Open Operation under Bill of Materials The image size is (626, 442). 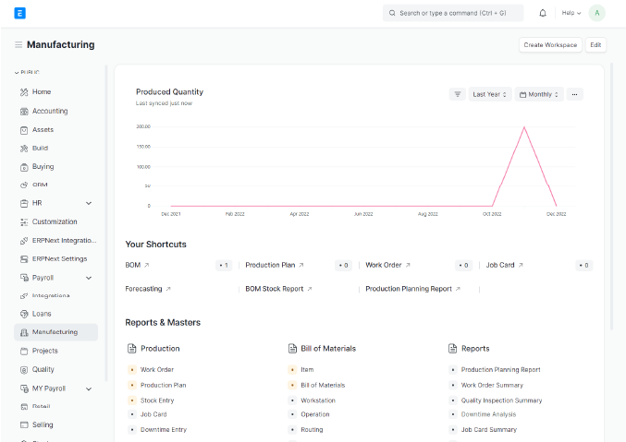pos(315,414)
